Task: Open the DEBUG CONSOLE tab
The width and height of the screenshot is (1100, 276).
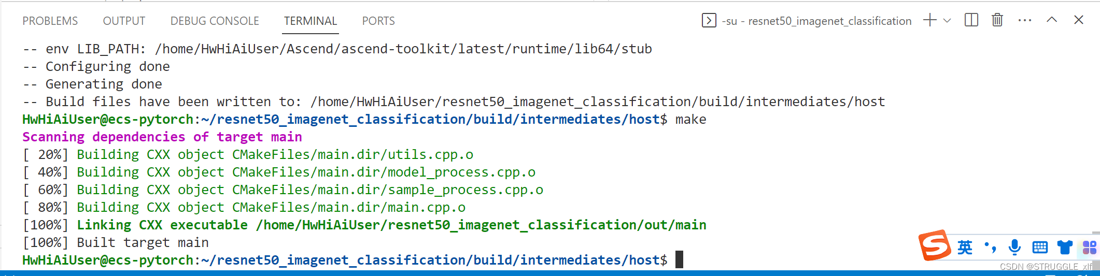Action: pos(215,21)
